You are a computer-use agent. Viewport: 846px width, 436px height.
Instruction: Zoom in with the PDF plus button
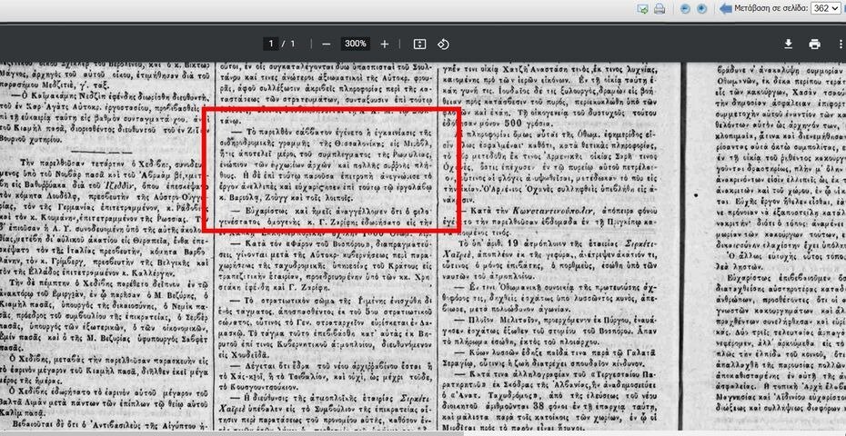pos(384,45)
